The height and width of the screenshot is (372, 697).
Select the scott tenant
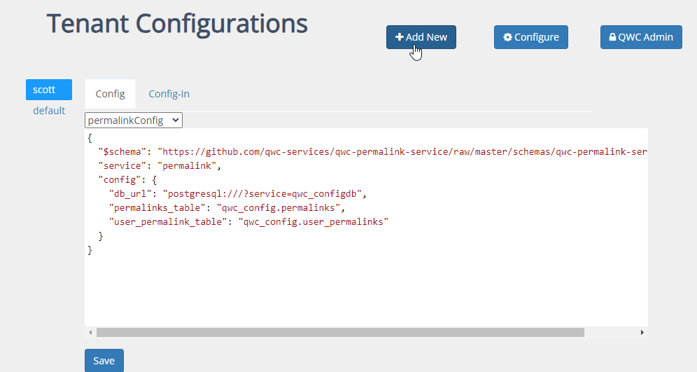pyautogui.click(x=48, y=90)
